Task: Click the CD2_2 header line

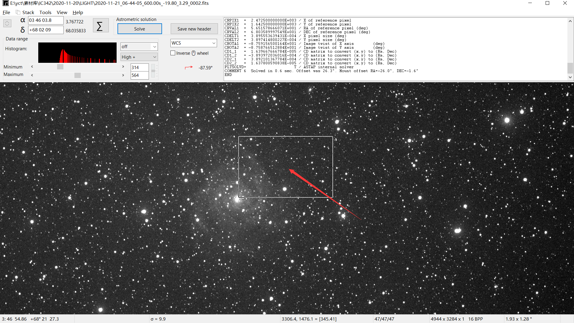Action: tap(311, 63)
